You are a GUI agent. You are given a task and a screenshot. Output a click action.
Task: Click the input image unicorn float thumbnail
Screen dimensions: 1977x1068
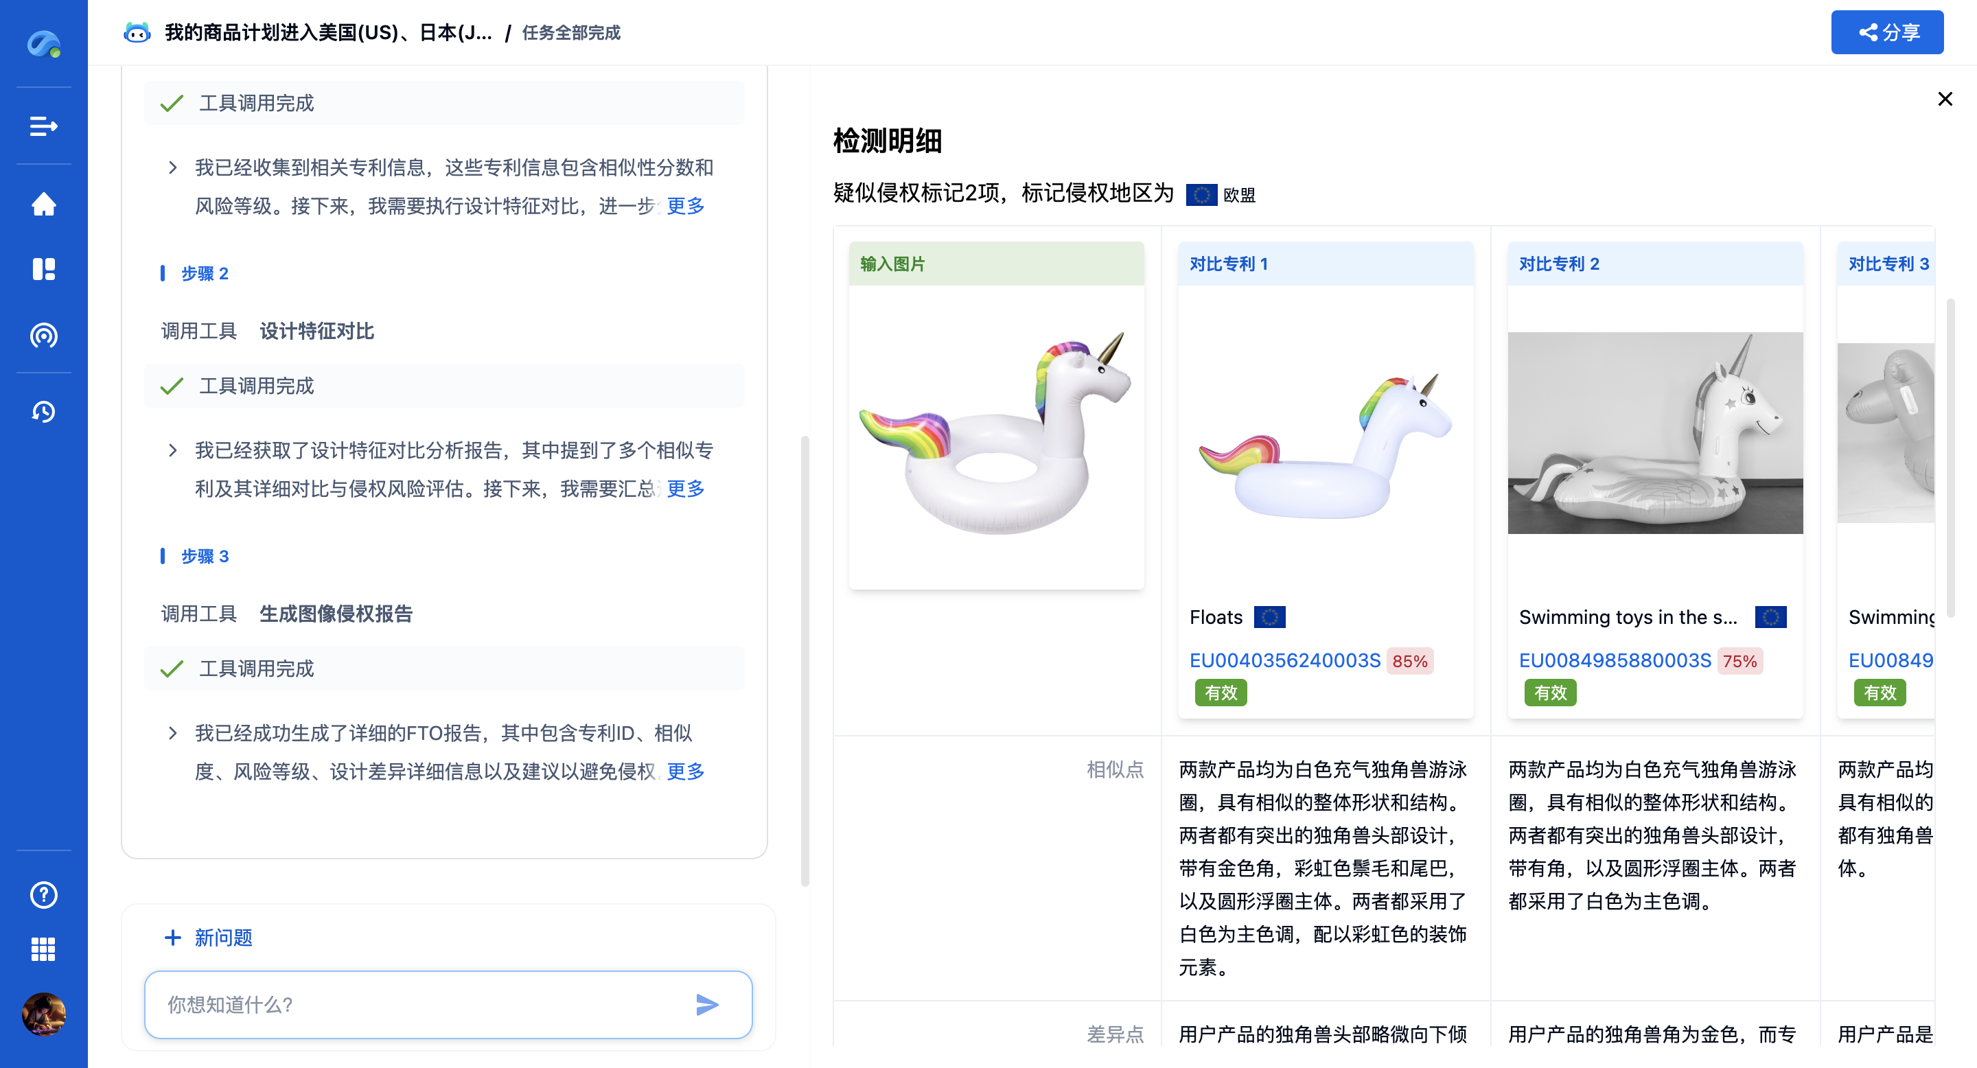995,436
